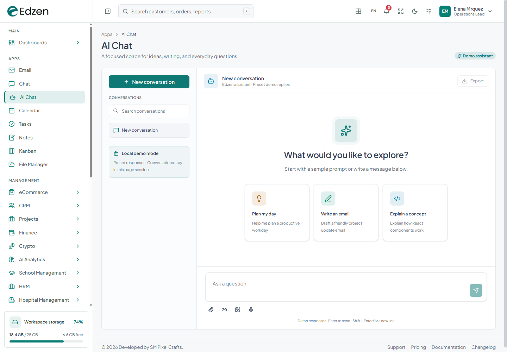Click Apps in the breadcrumb
The height and width of the screenshot is (352, 507).
click(x=107, y=34)
